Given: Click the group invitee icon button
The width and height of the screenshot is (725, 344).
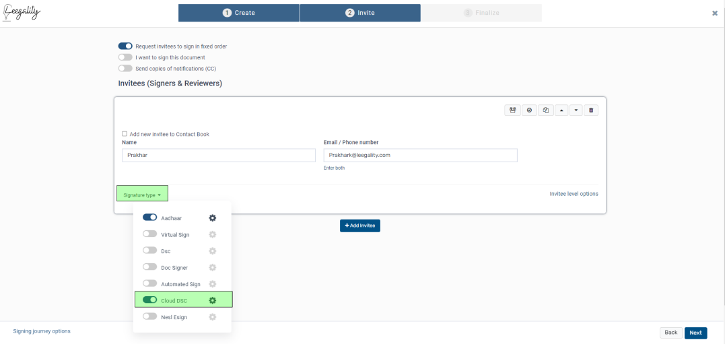Looking at the screenshot, I should 512,110.
